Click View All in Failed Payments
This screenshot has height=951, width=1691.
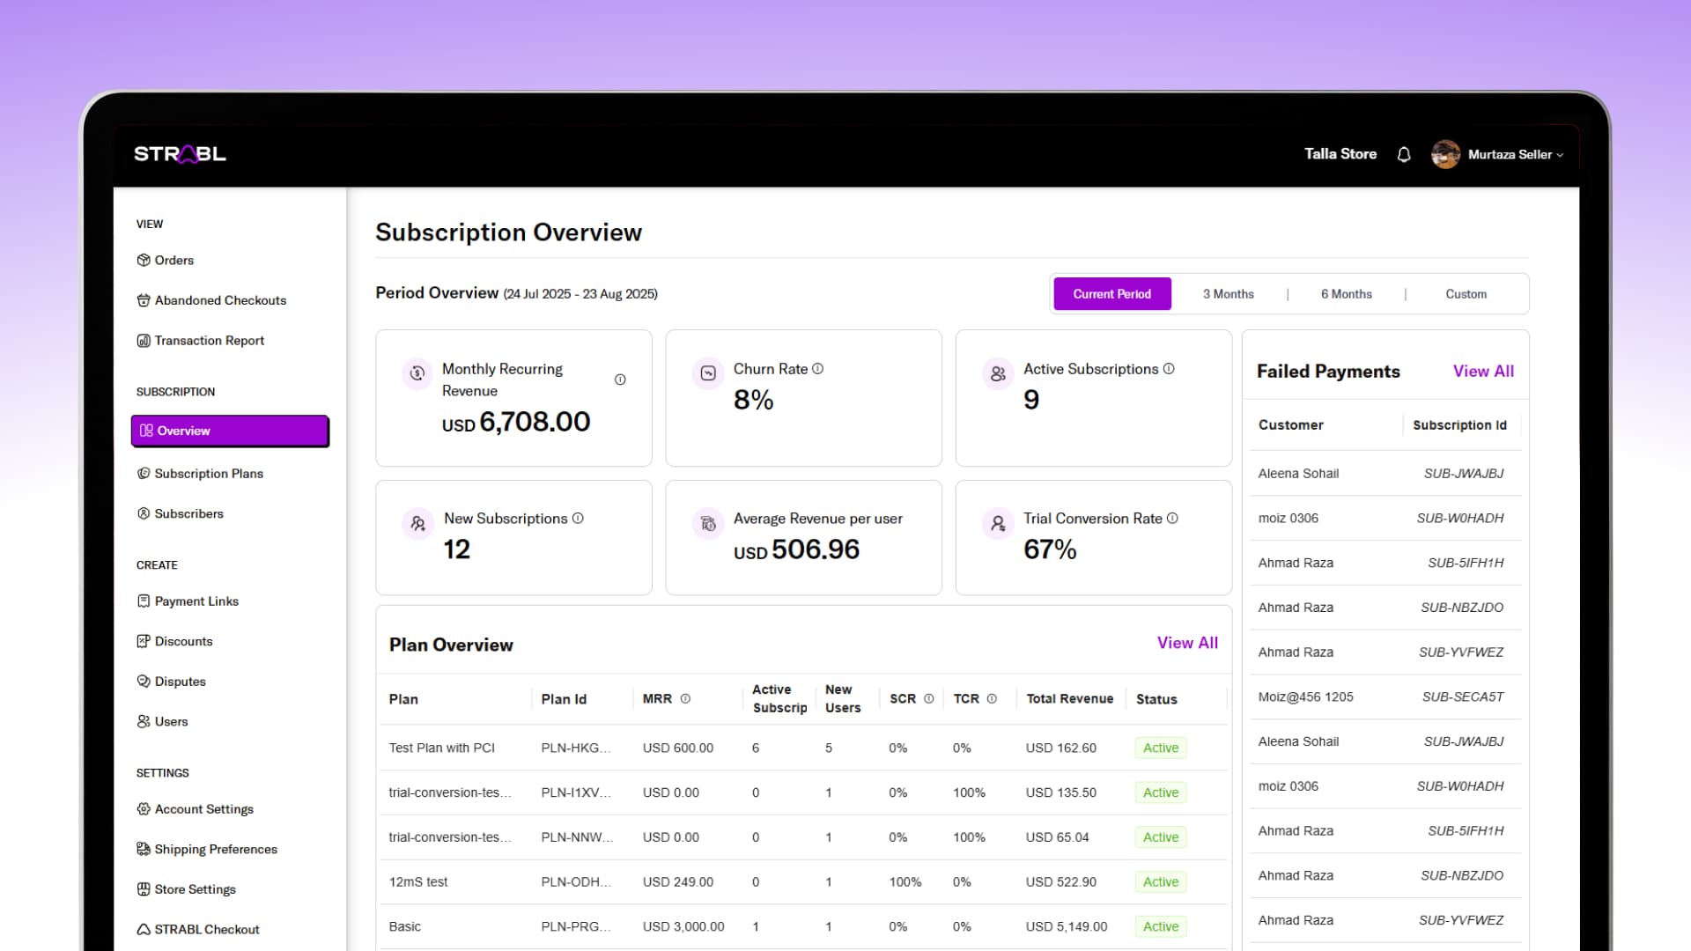(x=1483, y=372)
